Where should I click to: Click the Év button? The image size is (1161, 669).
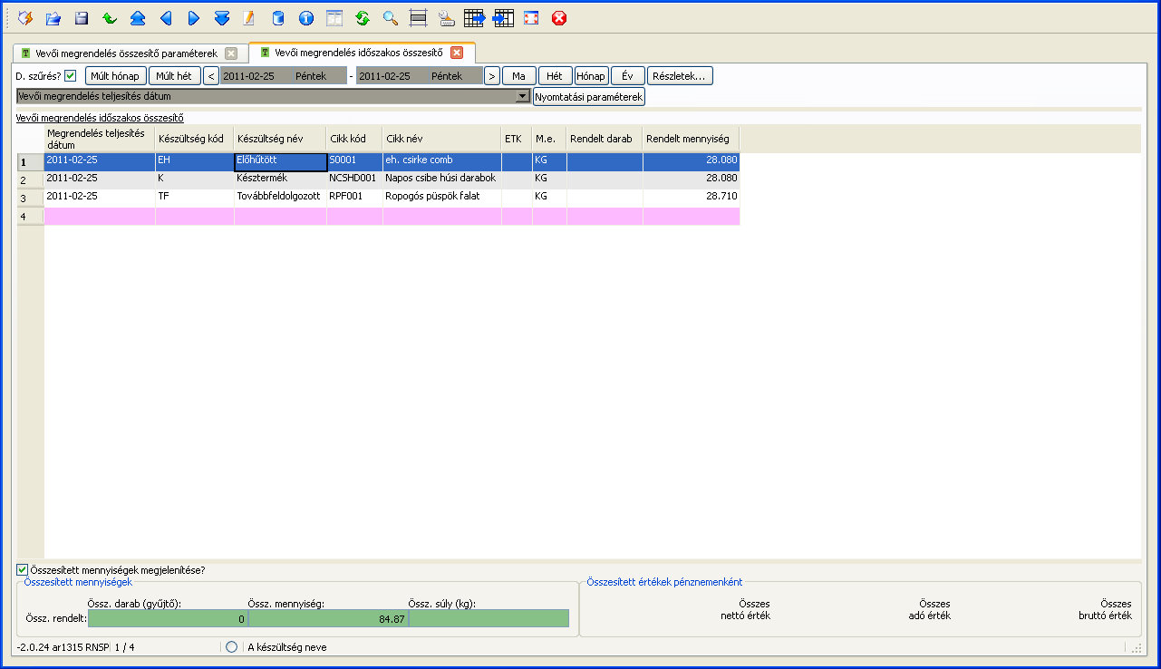[628, 76]
